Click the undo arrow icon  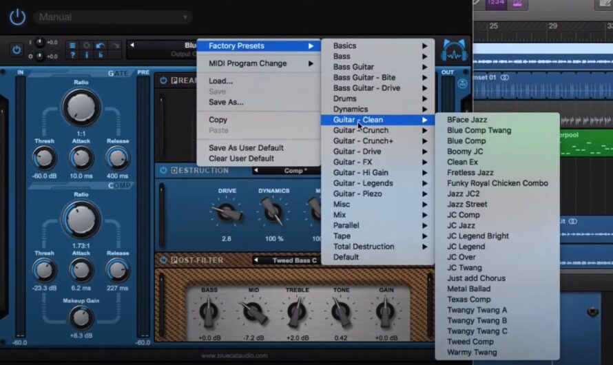tap(101, 45)
